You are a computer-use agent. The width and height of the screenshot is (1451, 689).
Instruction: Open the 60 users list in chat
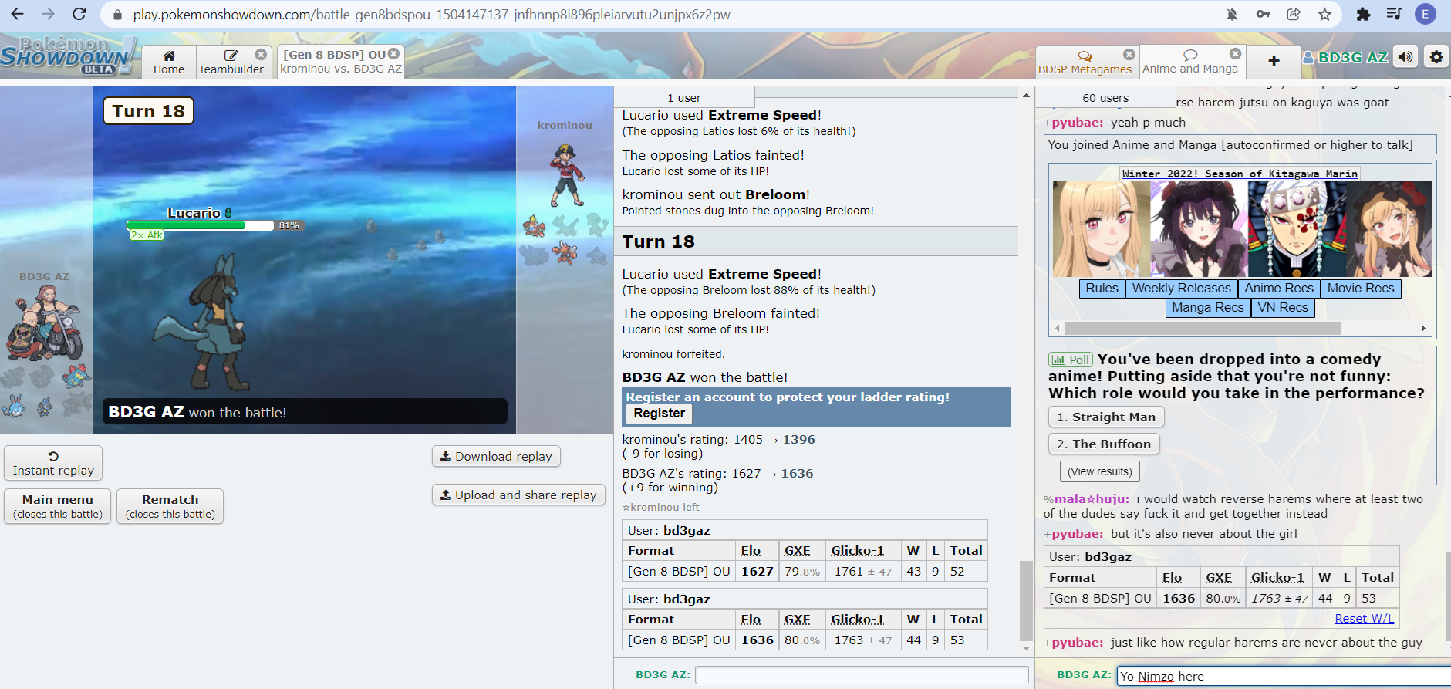1105,97
